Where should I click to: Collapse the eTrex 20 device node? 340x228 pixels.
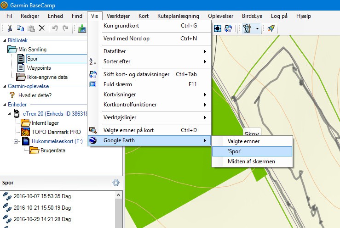pos(9,114)
